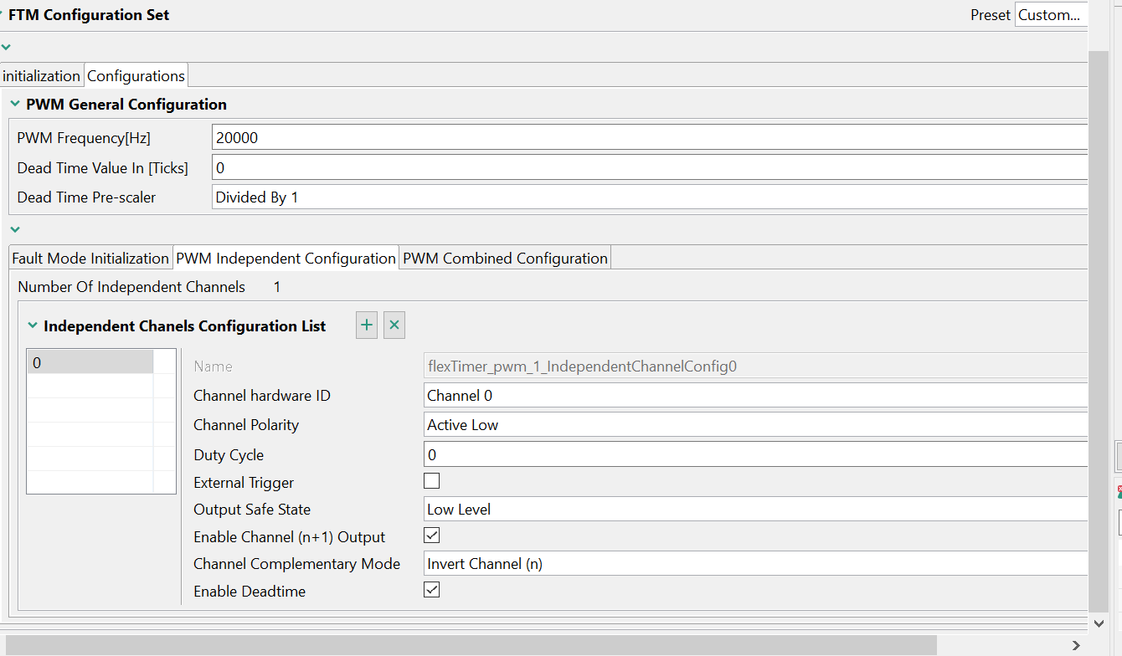Collapse the chevron below FTM Configuration Set title
The width and height of the screenshot is (1122, 656).
pyautogui.click(x=6, y=47)
